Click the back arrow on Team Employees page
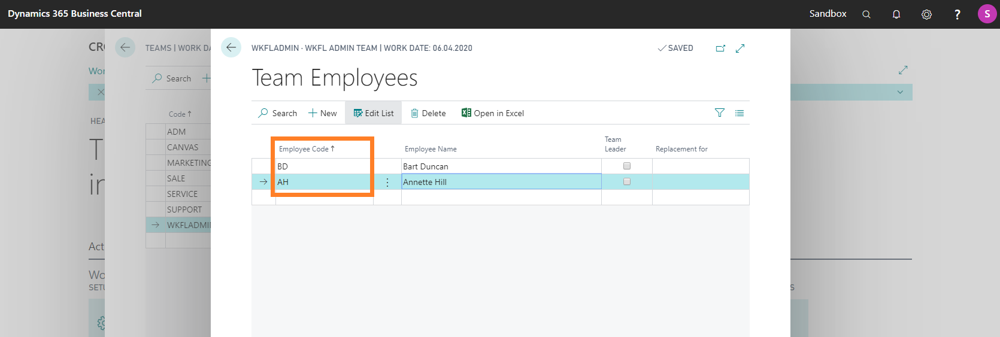This screenshot has width=1000, height=337. tap(231, 47)
